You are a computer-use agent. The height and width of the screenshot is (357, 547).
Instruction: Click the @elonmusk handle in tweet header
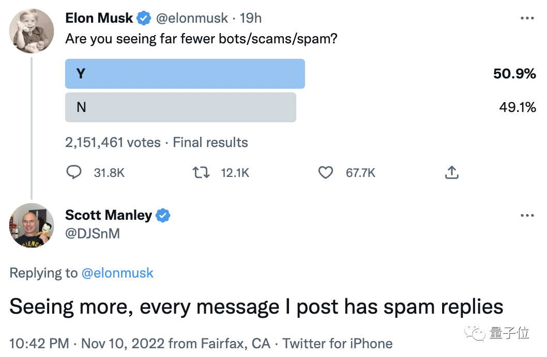tap(192, 19)
